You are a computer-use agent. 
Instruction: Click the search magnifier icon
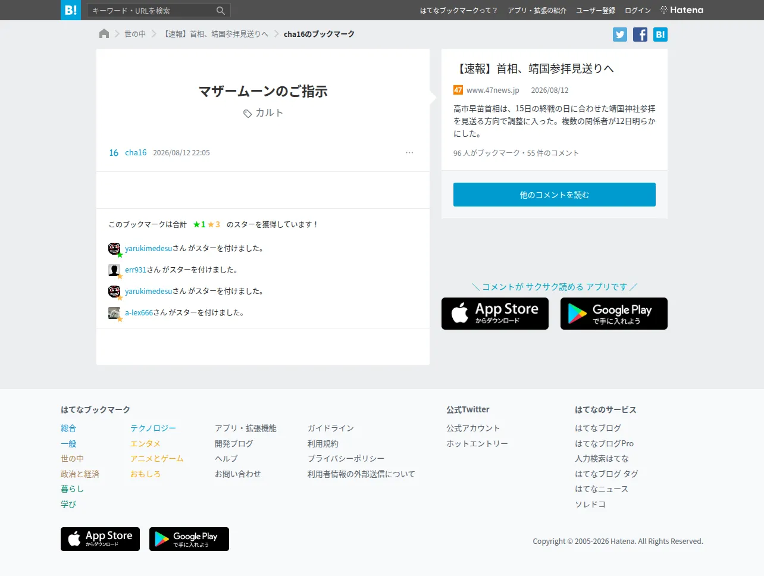pos(221,11)
